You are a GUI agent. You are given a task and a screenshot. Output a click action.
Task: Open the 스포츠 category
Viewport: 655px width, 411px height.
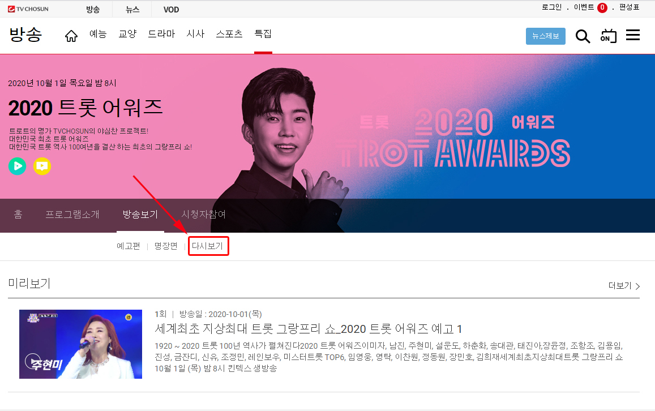click(229, 34)
